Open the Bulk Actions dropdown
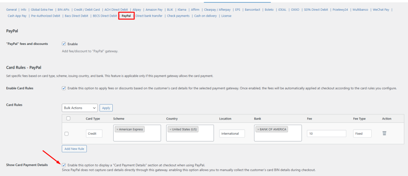 (80, 108)
